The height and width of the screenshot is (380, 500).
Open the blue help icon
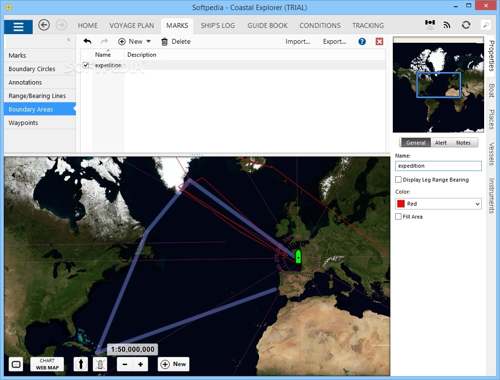tap(362, 41)
